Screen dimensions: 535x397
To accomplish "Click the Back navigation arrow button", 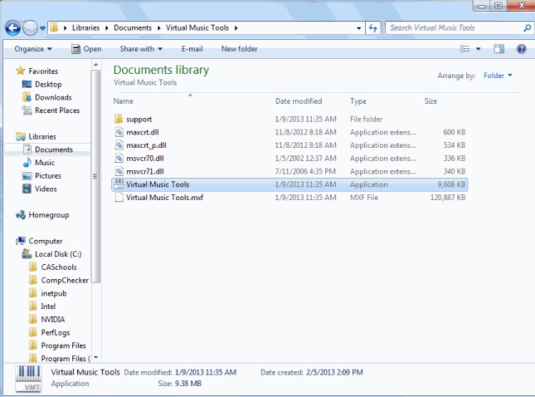I will (13, 27).
